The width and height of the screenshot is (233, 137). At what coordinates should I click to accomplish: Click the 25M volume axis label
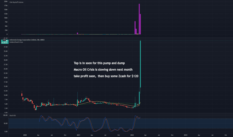[x=6, y=30]
